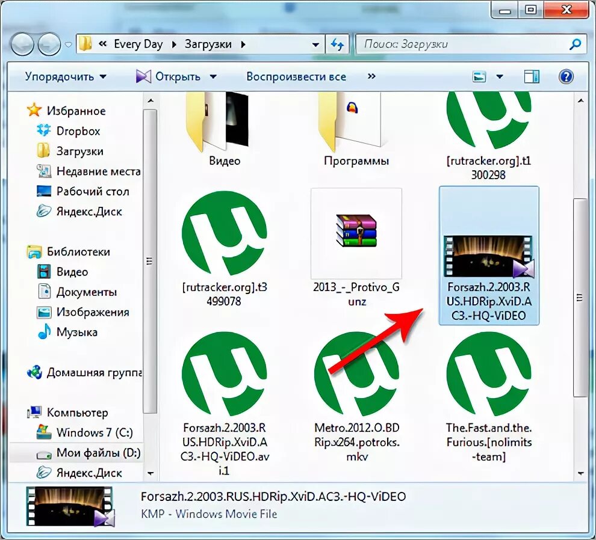Open view options dropdown arrow
596x540 pixels.
pyautogui.click(x=500, y=77)
